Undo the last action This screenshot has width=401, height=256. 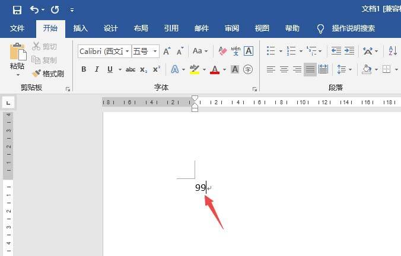point(34,9)
